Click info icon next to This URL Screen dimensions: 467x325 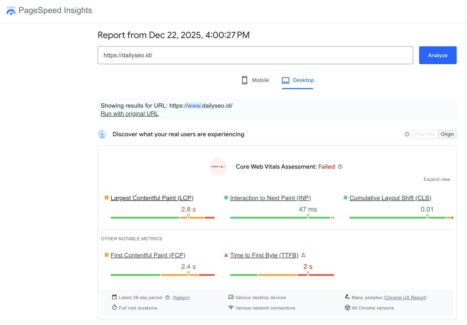pyautogui.click(x=407, y=134)
